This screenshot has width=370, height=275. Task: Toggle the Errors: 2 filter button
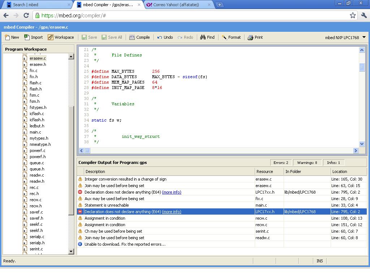281,162
